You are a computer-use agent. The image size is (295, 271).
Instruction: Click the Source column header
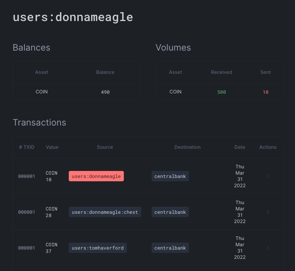[x=105, y=147]
